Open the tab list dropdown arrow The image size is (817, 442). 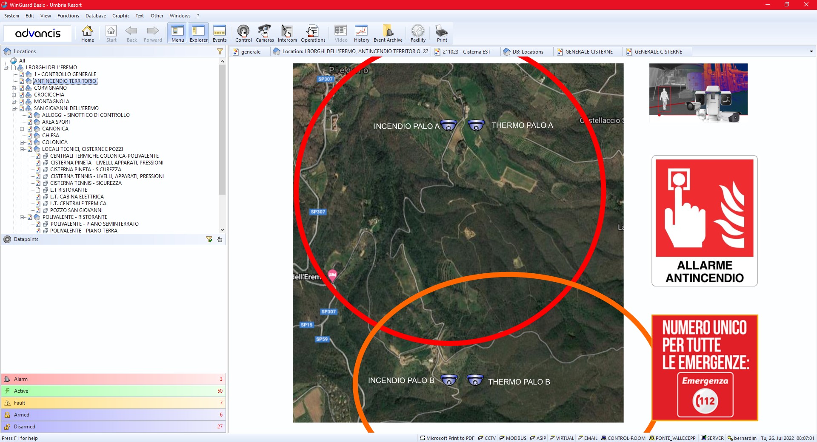pyautogui.click(x=811, y=51)
